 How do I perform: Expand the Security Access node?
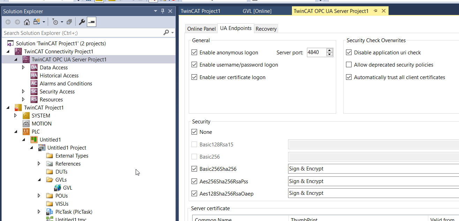[x=23, y=91]
